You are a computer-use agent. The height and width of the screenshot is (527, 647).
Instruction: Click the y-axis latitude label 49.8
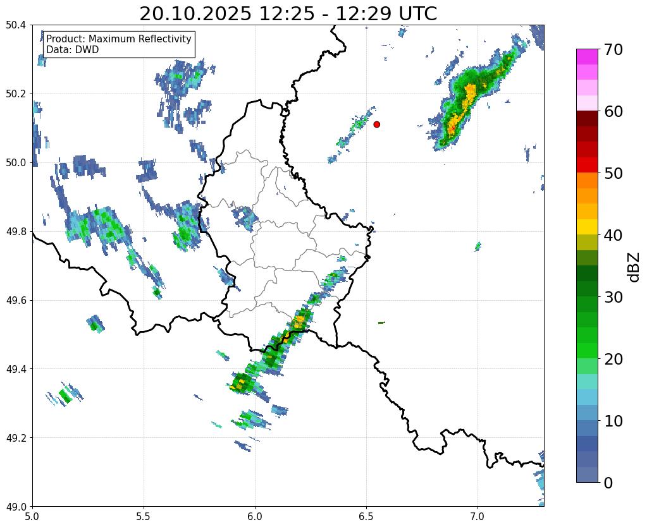pos(16,232)
